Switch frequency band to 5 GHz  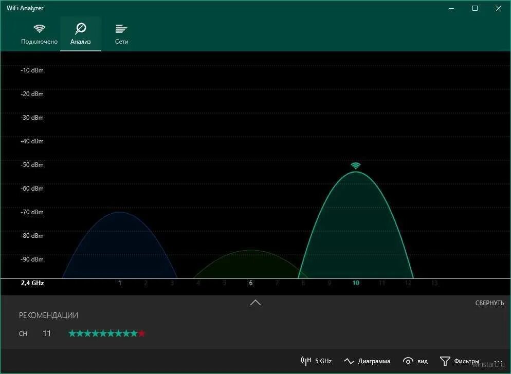click(x=316, y=361)
